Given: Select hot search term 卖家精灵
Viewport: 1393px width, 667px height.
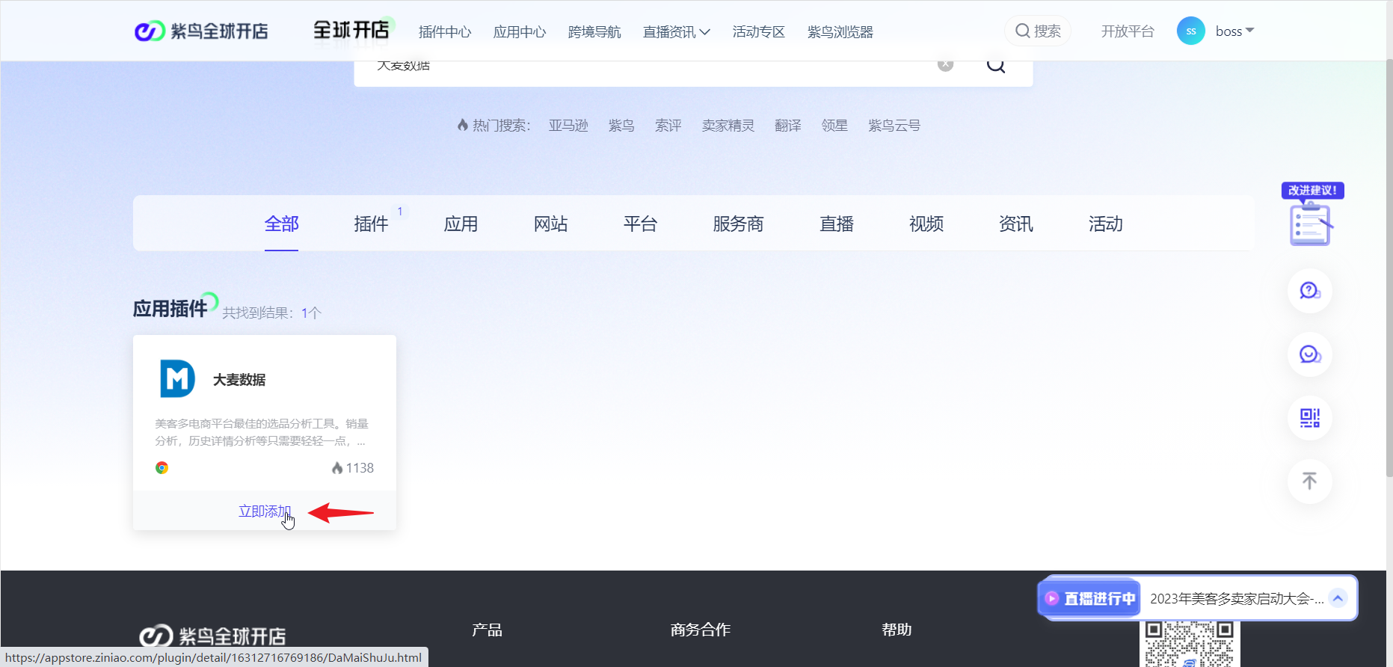Looking at the screenshot, I should point(728,126).
